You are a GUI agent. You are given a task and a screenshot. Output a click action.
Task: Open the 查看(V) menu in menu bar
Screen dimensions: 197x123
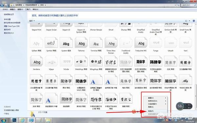[x=20, y=10]
